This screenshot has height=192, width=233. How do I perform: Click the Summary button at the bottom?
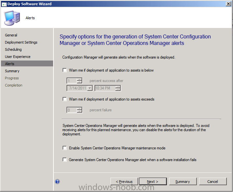click(183, 182)
